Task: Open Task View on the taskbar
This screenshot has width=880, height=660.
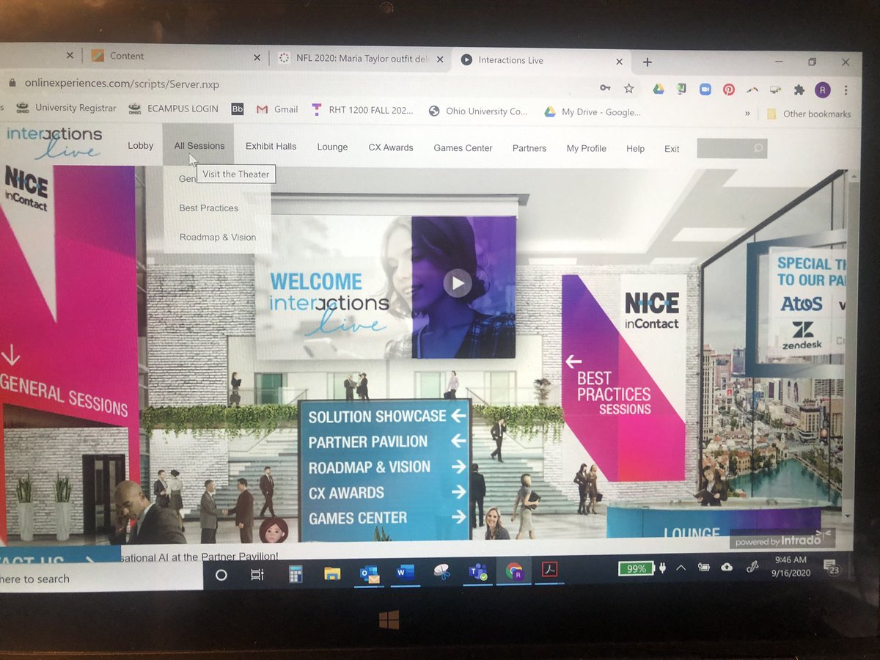Action: point(257,575)
